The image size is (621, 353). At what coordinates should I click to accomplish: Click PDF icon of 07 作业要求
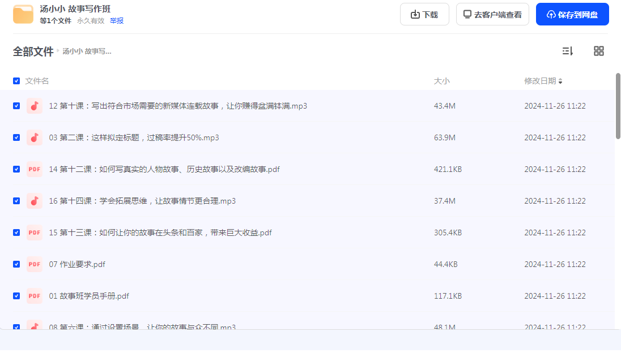35,264
